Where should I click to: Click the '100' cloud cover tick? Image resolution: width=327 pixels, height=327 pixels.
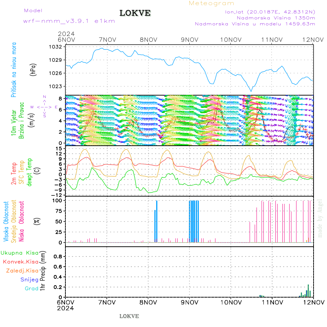[57, 201]
